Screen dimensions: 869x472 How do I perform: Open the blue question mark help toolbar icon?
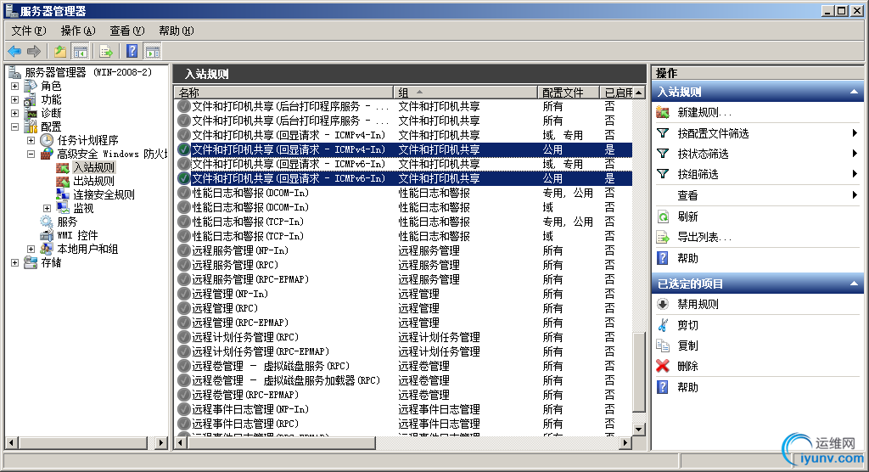(132, 52)
